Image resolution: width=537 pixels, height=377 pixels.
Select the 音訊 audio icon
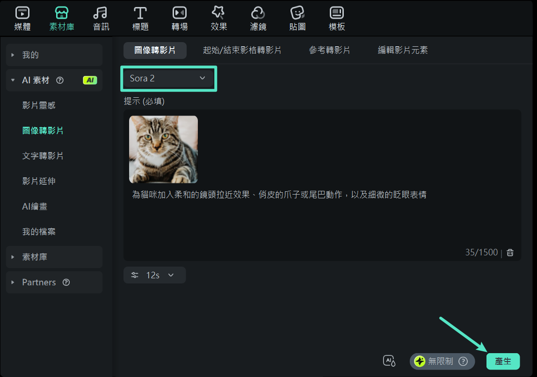101,18
